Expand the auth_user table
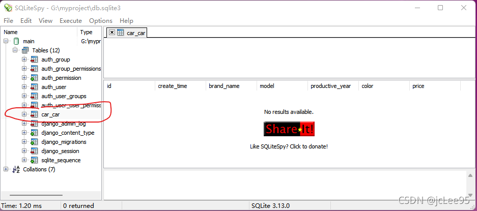477x211 pixels. [x=24, y=86]
